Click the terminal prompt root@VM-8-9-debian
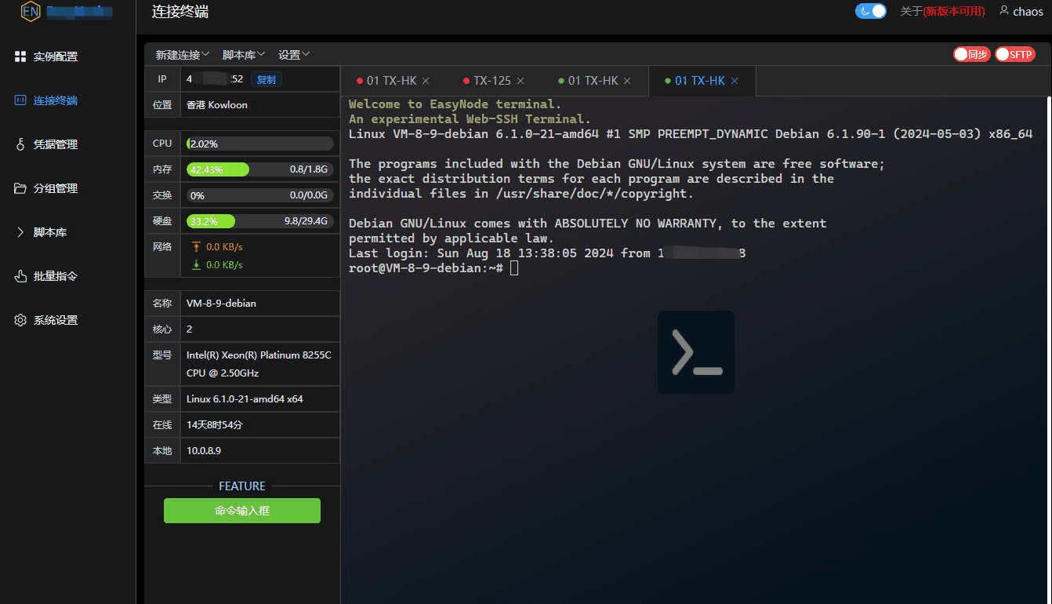The height and width of the screenshot is (604, 1052). point(426,268)
